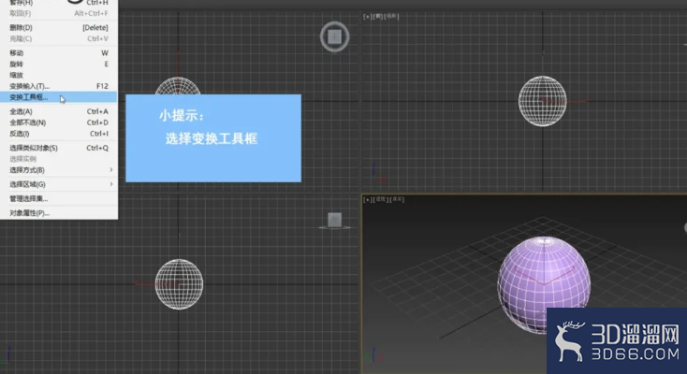
Task: Choose 全选(A) to select all
Action: point(59,111)
